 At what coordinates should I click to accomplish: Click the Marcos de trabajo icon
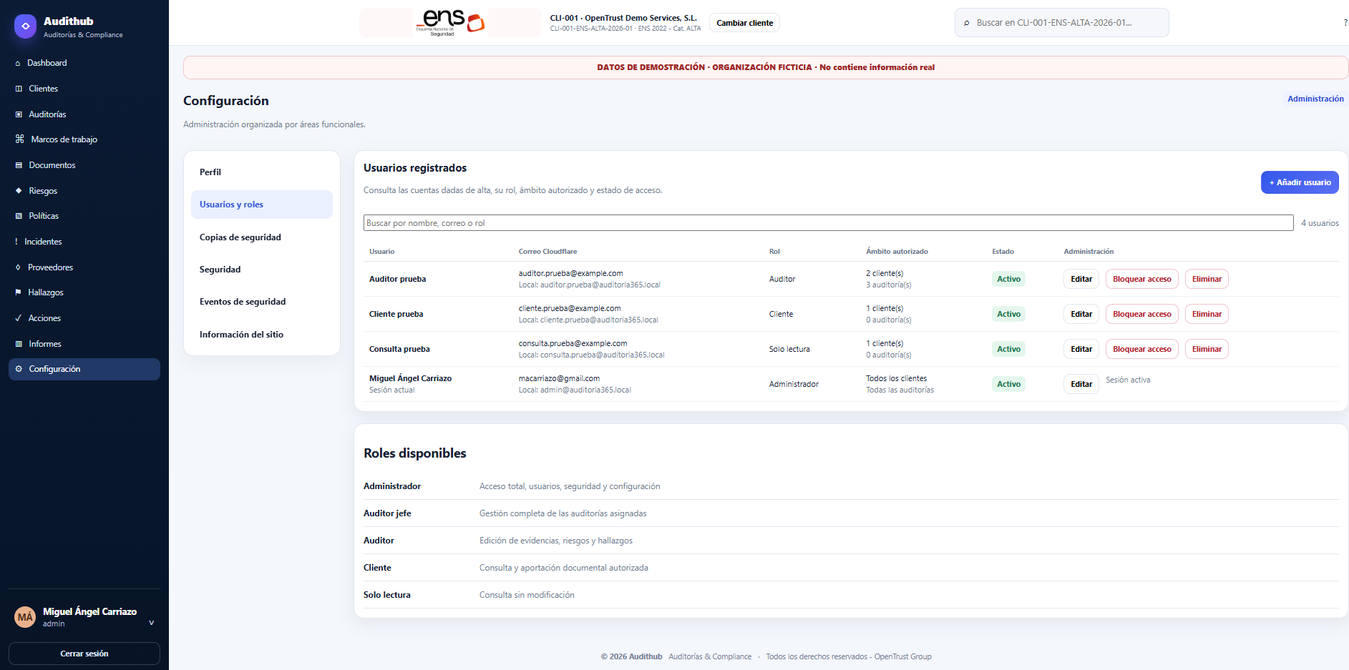(20, 139)
